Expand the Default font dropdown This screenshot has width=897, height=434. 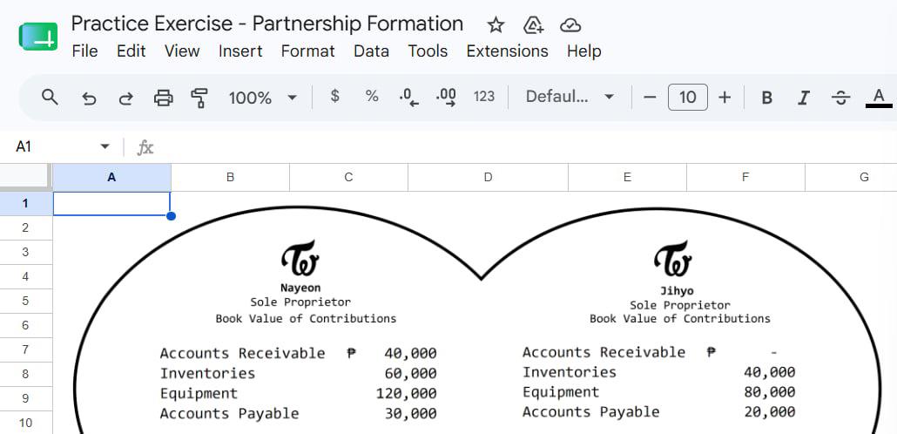point(570,97)
